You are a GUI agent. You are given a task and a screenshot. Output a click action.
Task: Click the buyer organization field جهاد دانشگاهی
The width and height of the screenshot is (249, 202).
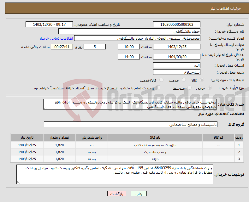[129, 31]
